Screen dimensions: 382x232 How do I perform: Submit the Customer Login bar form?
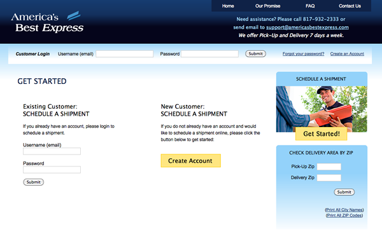[x=255, y=54]
